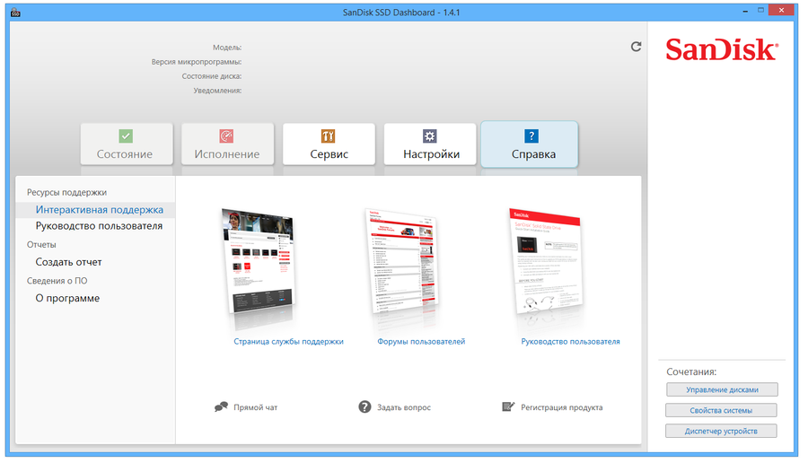
Task: Click the Модель: label
Action: (x=227, y=48)
